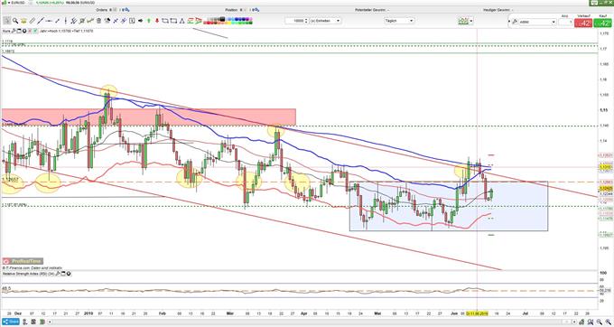Select the vertical line tool
This screenshot has width=614, height=327.
pyautogui.click(x=65, y=21)
